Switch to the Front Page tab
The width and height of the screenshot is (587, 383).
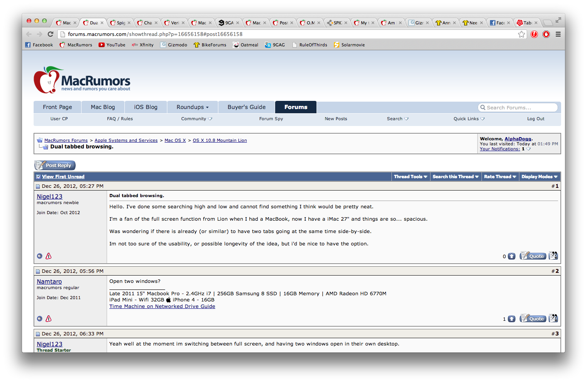point(58,107)
